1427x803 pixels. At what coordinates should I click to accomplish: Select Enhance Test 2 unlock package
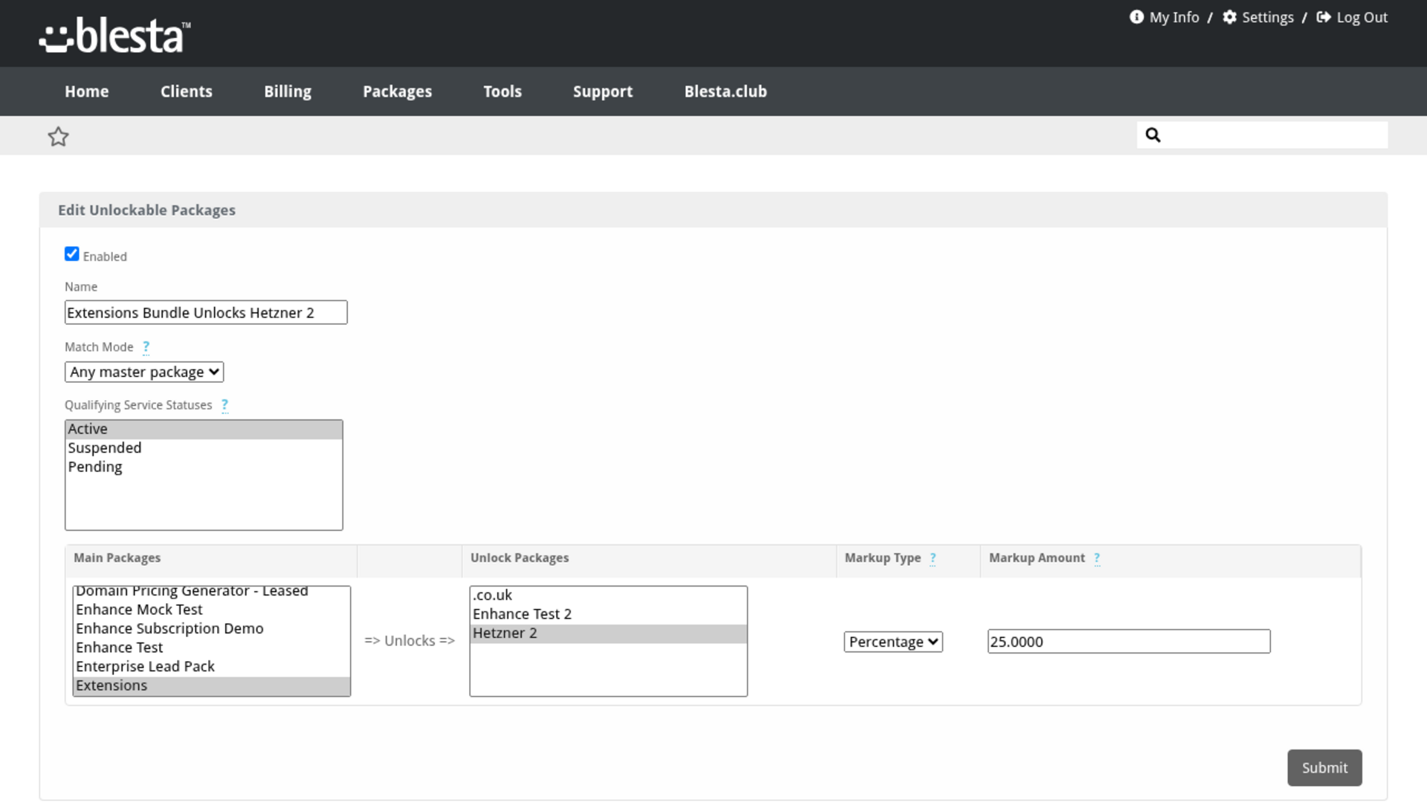[608, 614]
